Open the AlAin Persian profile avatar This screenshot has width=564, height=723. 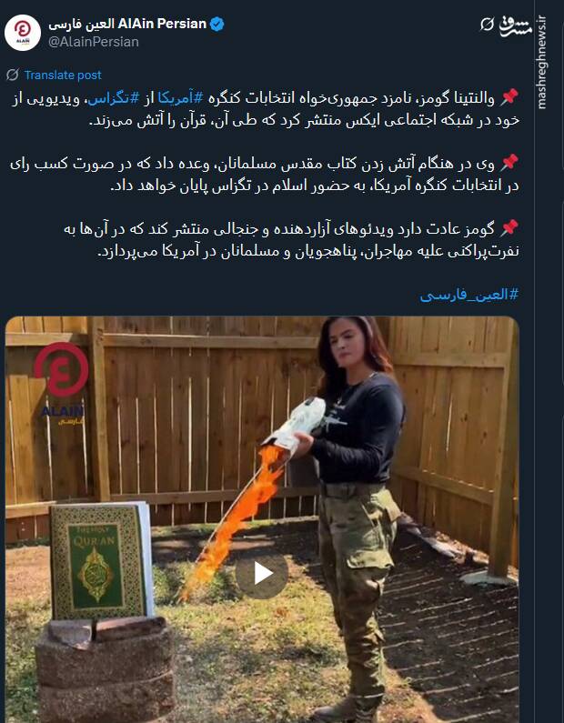pyautogui.click(x=23, y=32)
